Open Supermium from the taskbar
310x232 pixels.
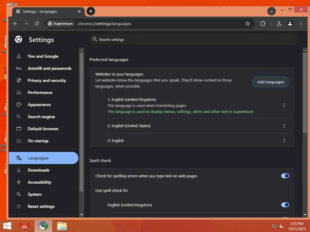pyautogui.click(x=43, y=226)
